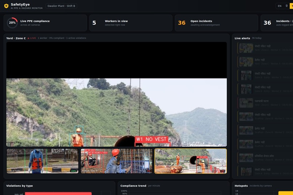Screen dimensions: 293x195
Task: Switch the interface language to Hindi
Action: click(x=286, y=6)
